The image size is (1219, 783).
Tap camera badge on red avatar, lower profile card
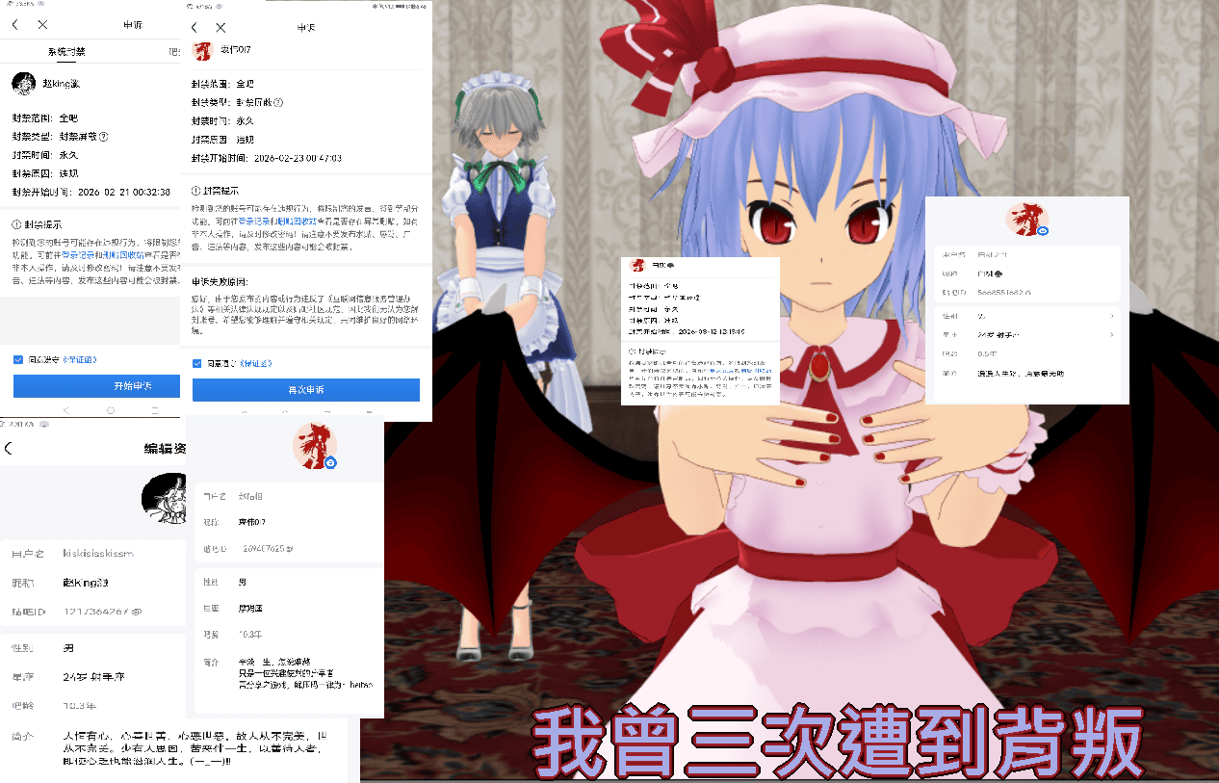[330, 463]
